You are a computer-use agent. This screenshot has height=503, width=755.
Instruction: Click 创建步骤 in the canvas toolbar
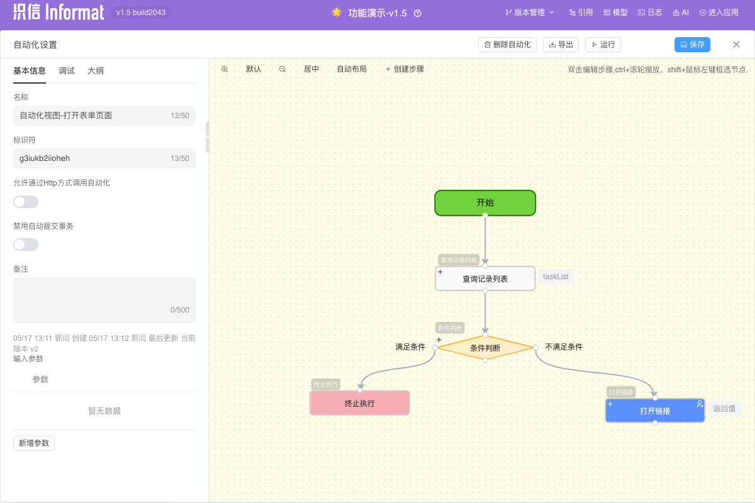[405, 69]
